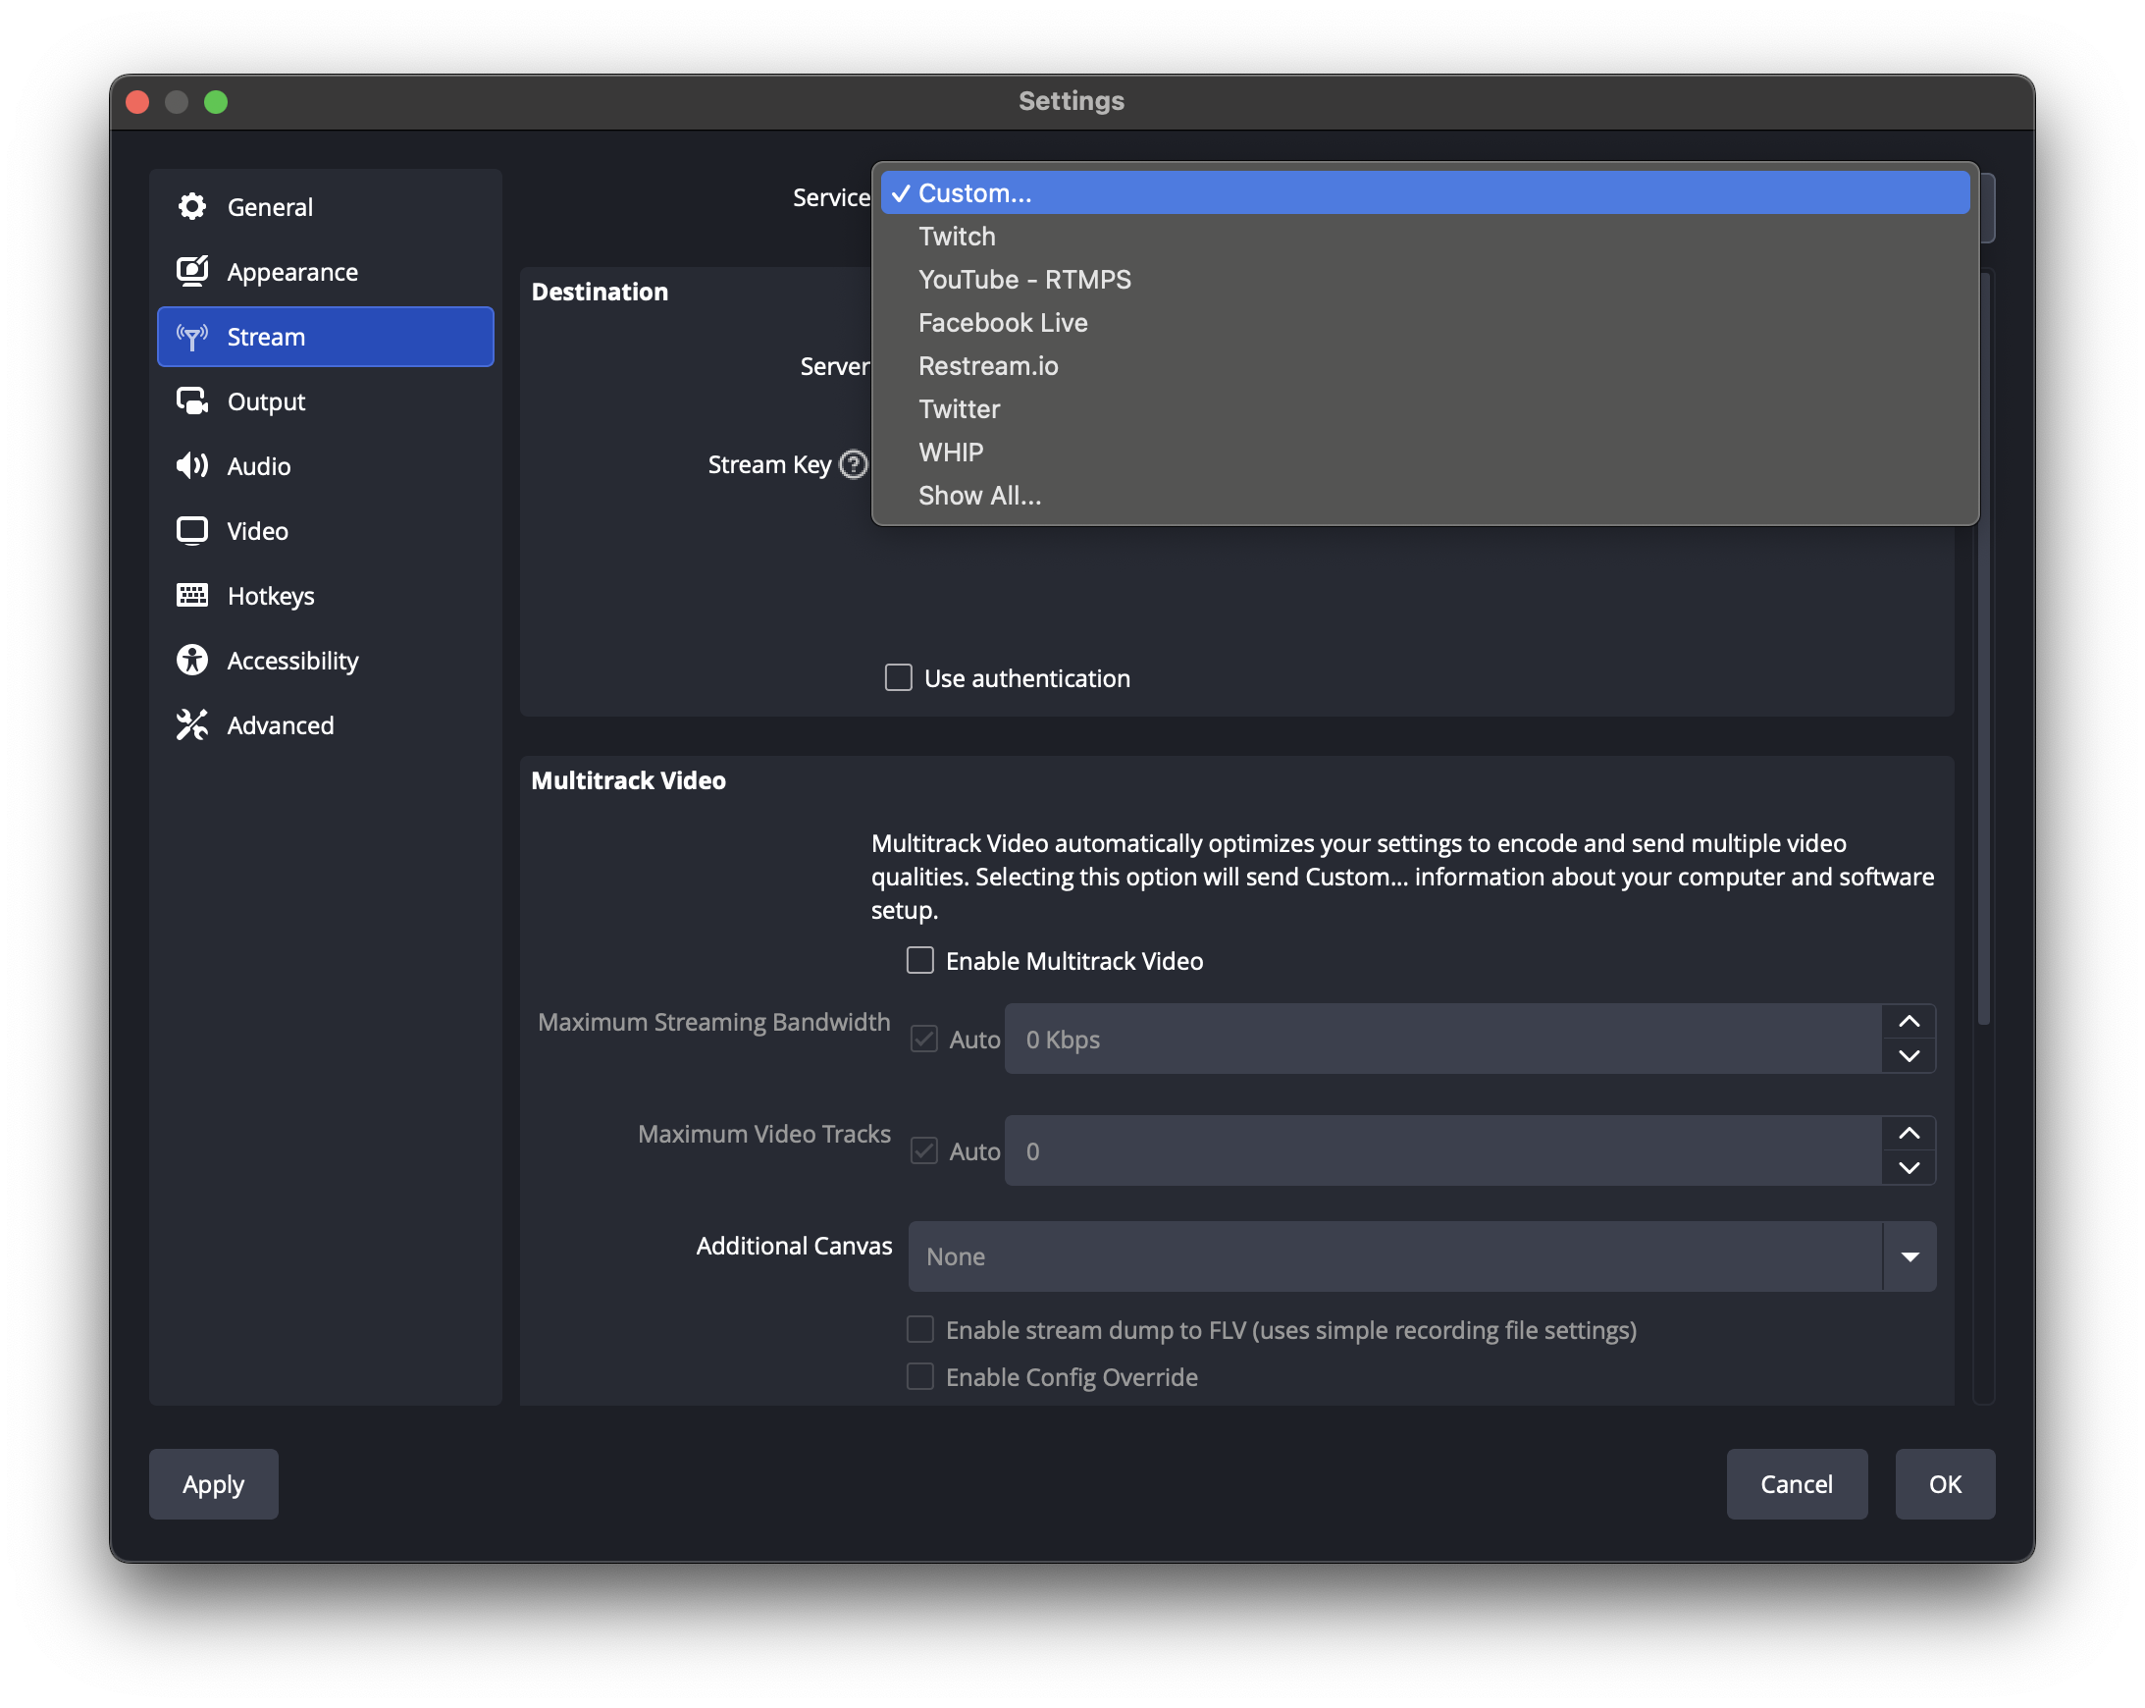Screen dimensions: 2145x1708
Task: Click the Cancel button
Action: coord(1796,1484)
